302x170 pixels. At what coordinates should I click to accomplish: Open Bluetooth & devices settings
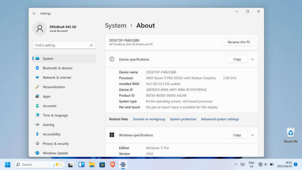[x=64, y=68]
